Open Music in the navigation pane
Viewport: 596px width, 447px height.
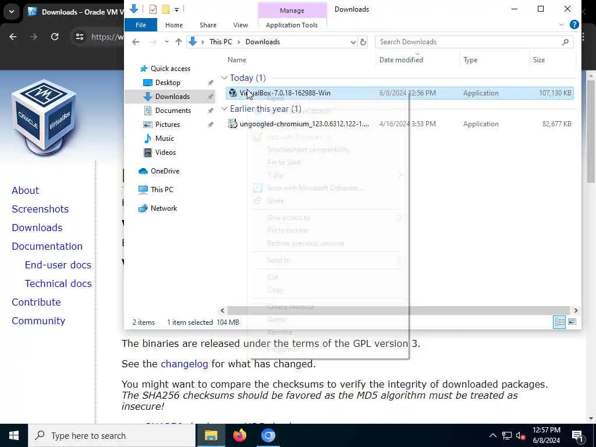coord(164,139)
